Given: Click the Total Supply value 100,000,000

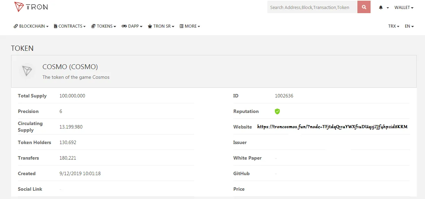Looking at the screenshot, I should tap(72, 96).
